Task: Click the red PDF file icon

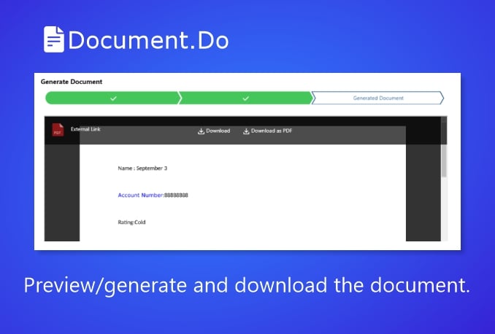Action: click(x=58, y=130)
